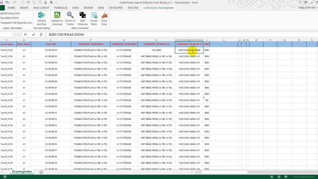318x179 pixels.
Task: Select the DrawingIndex sheet tab
Action: 22,172
